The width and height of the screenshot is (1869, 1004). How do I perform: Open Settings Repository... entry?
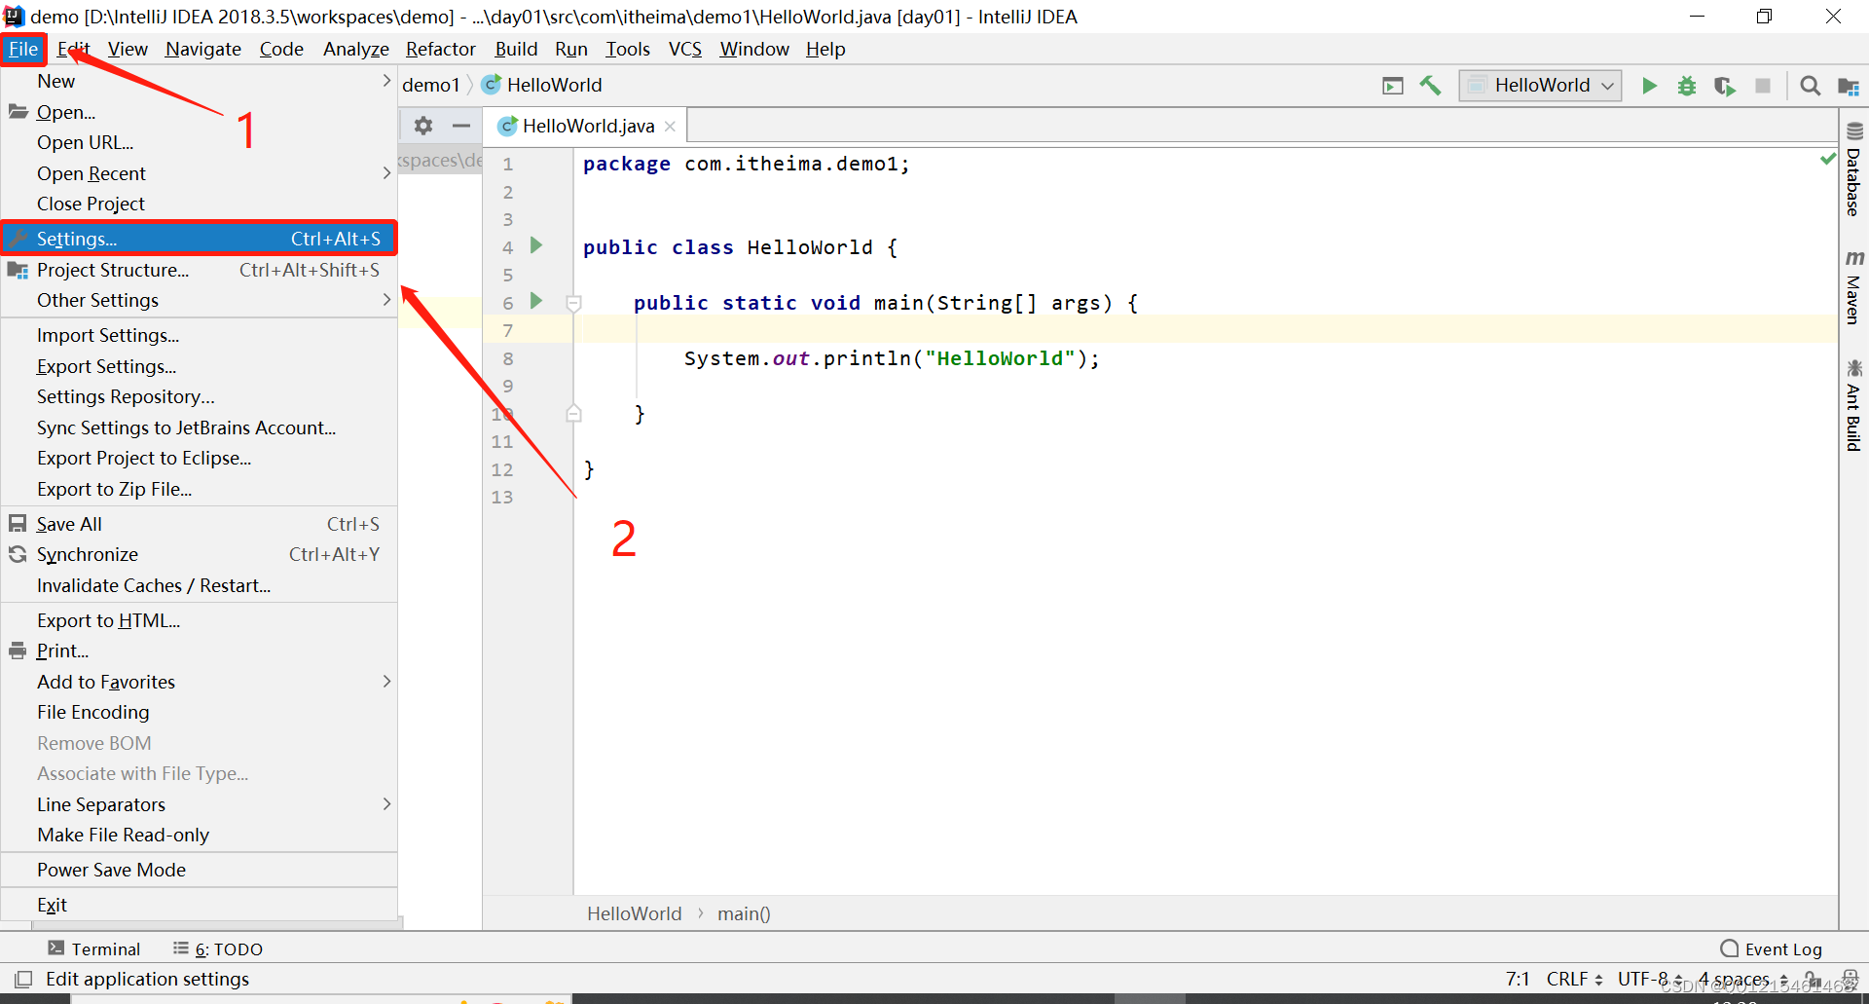pos(200,396)
